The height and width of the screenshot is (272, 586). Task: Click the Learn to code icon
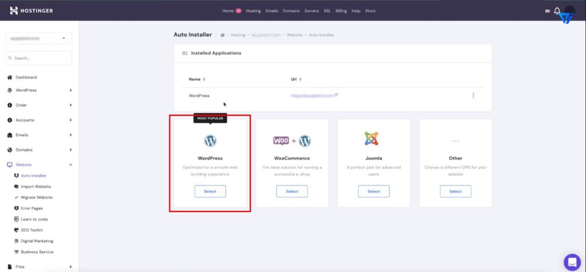point(17,219)
